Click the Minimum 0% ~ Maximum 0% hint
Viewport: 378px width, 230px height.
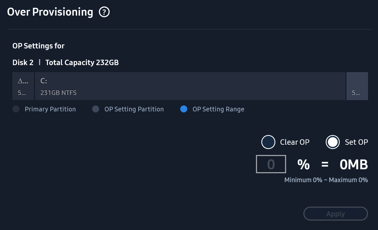pyautogui.click(x=326, y=180)
